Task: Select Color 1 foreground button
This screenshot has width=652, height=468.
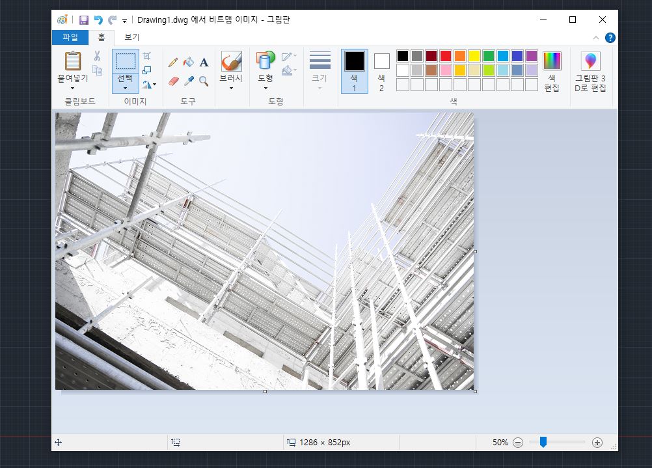Action: point(354,71)
